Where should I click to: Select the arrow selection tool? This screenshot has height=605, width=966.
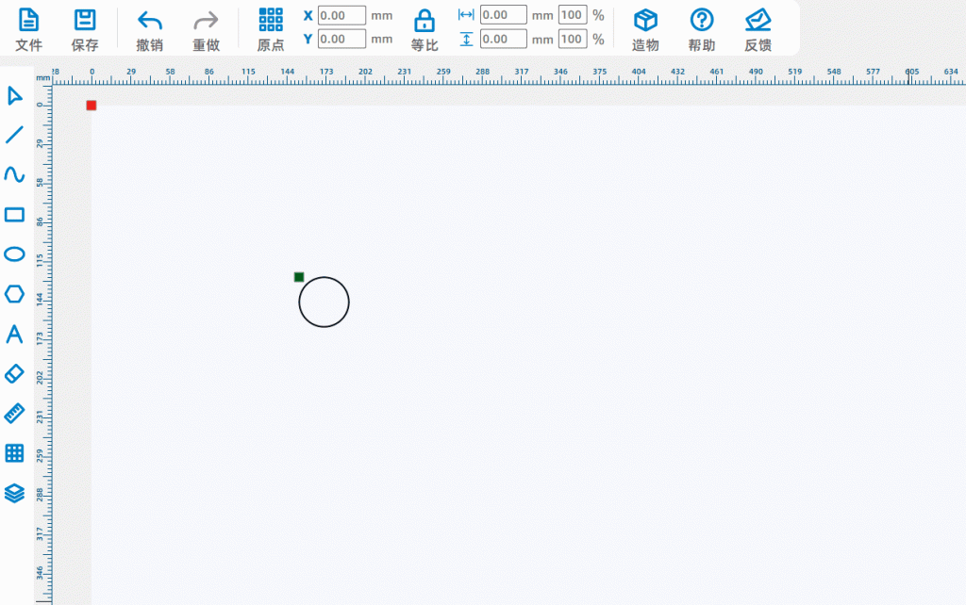pyautogui.click(x=14, y=95)
